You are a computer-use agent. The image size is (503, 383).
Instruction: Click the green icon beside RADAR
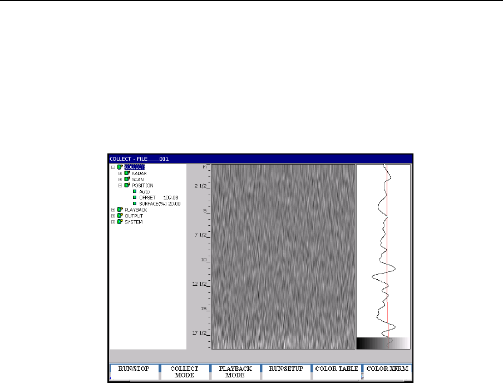click(127, 173)
